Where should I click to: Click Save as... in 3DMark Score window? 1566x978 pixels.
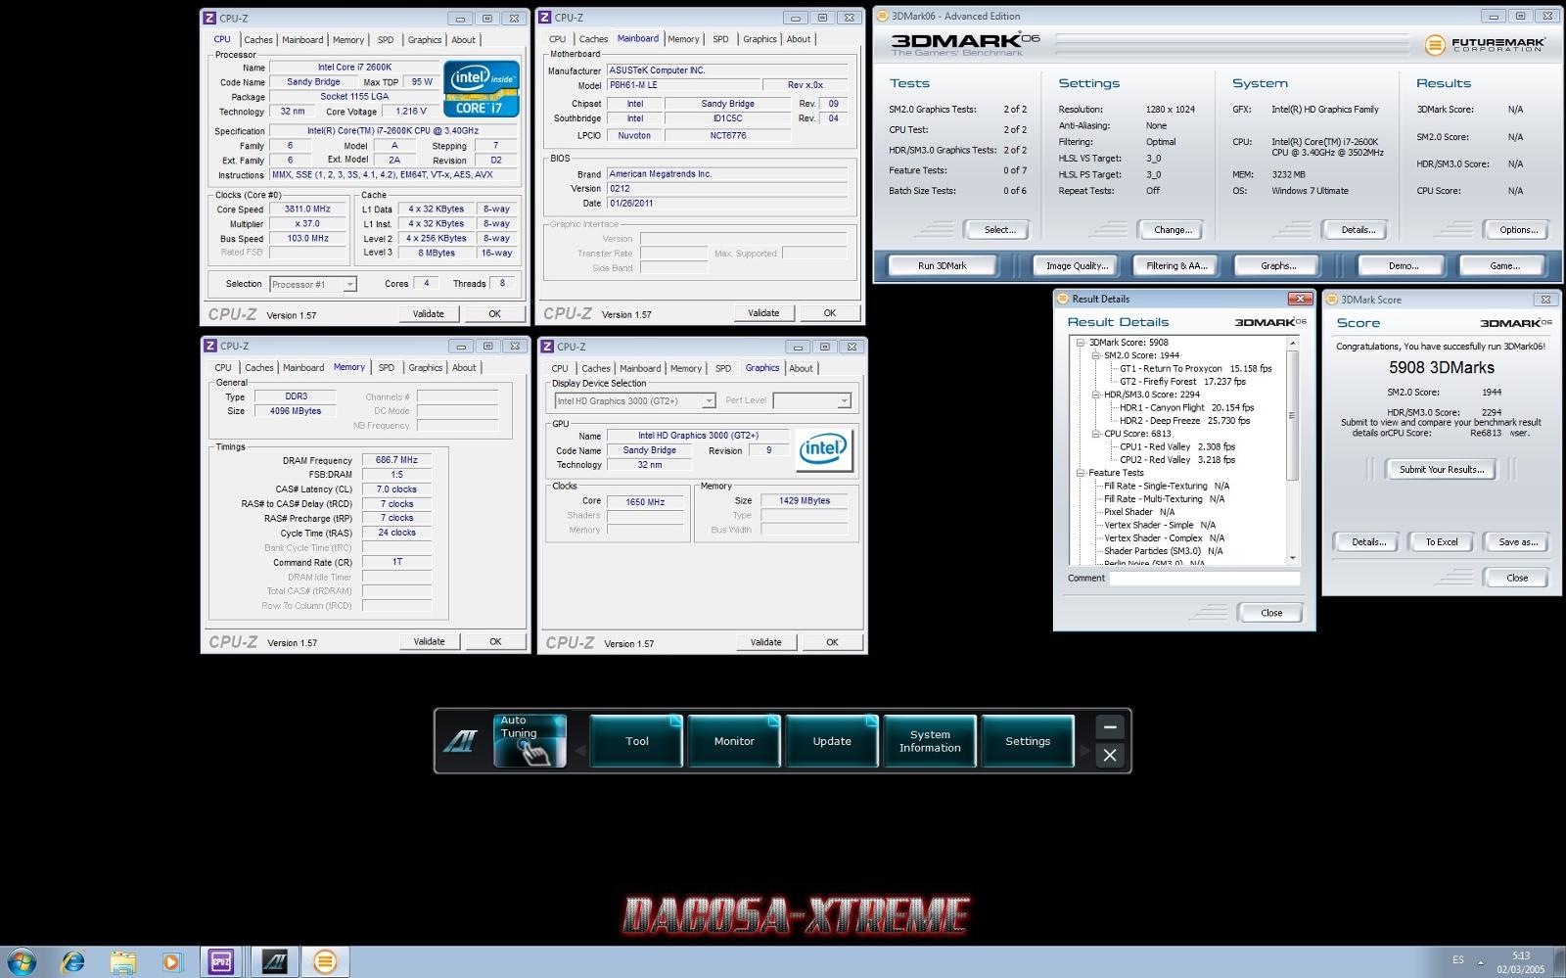point(1518,541)
